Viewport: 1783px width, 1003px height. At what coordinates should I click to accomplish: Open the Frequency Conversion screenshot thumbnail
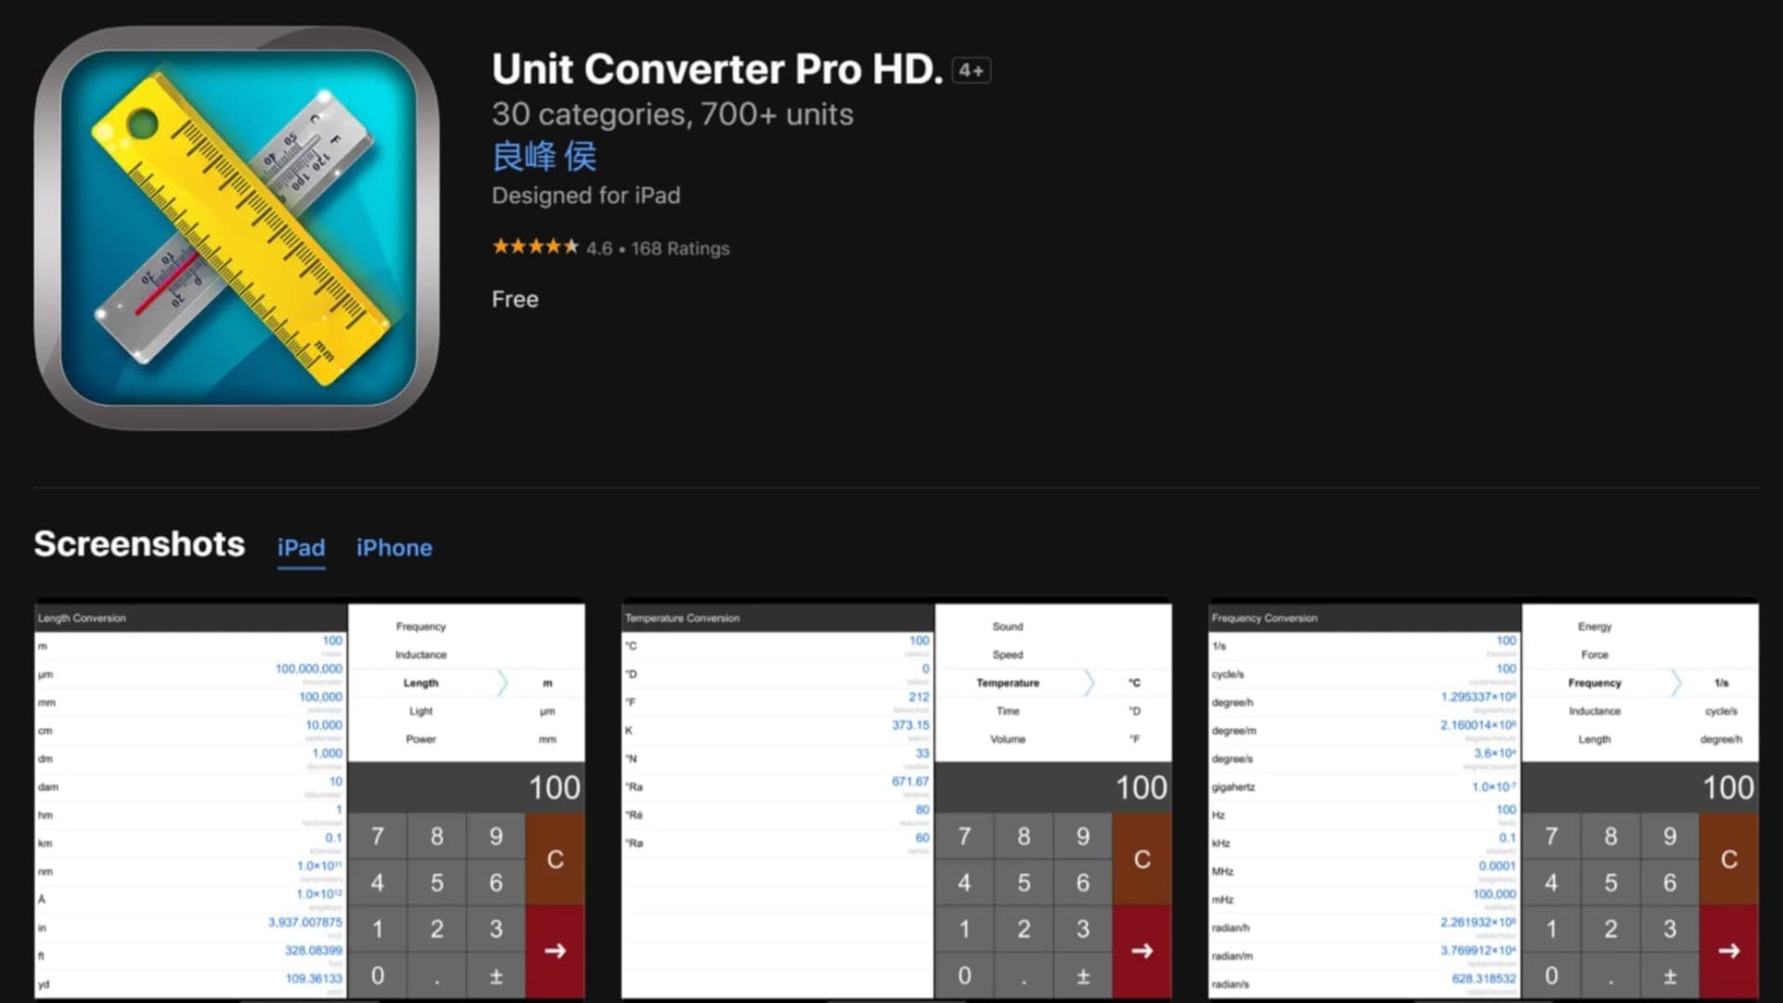(1483, 800)
